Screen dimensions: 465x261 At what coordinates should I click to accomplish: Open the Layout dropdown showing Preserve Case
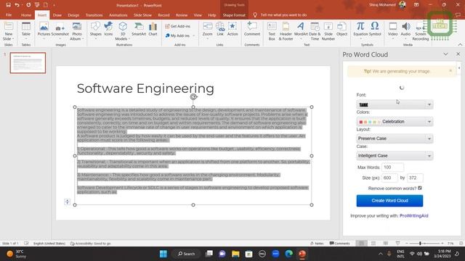pyautogui.click(x=395, y=138)
